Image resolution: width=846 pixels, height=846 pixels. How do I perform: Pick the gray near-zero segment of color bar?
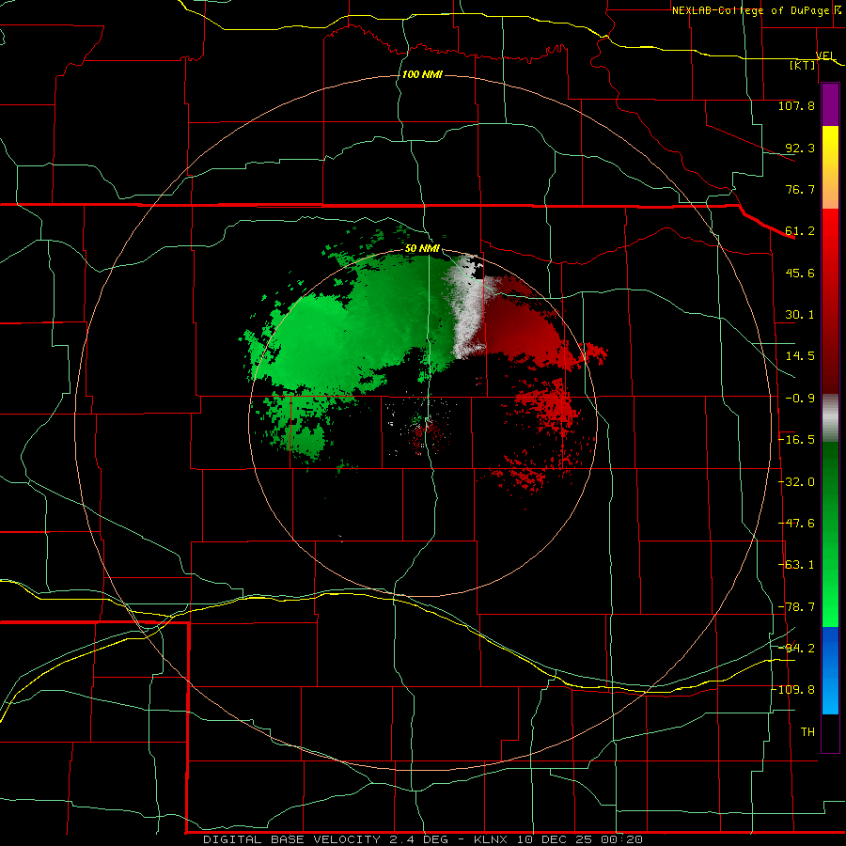(830, 418)
